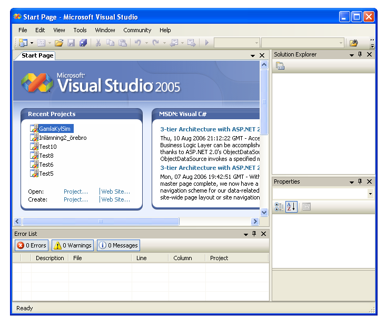This screenshot has width=386, height=325.
Task: Open the Window menu
Action: tap(105, 30)
